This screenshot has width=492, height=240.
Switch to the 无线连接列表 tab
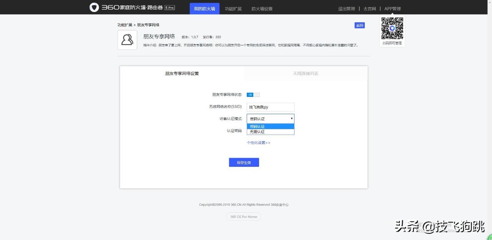tap(306, 73)
